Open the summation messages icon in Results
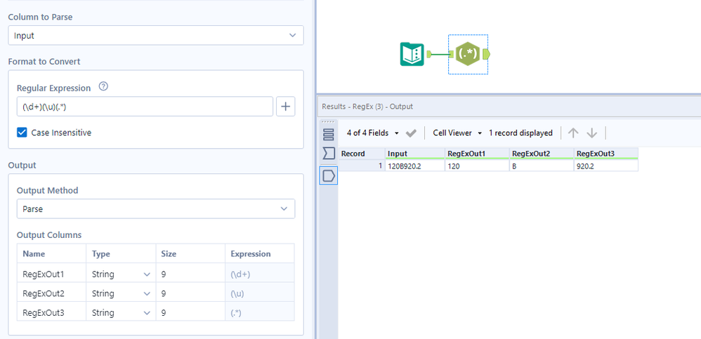The height and width of the screenshot is (339, 701). (x=329, y=154)
